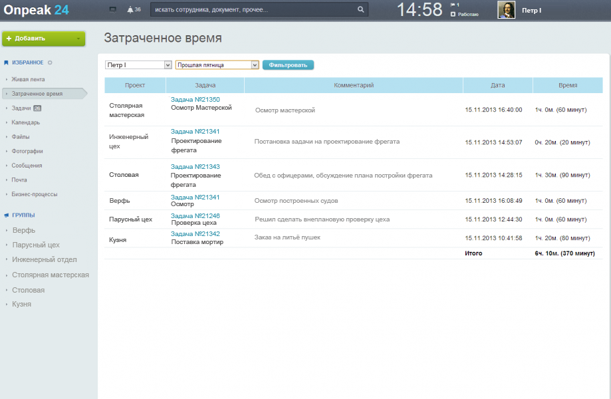Viewport: 611px width, 399px height.
Task: Expand the green Добавить button arrow
Action: [78, 39]
